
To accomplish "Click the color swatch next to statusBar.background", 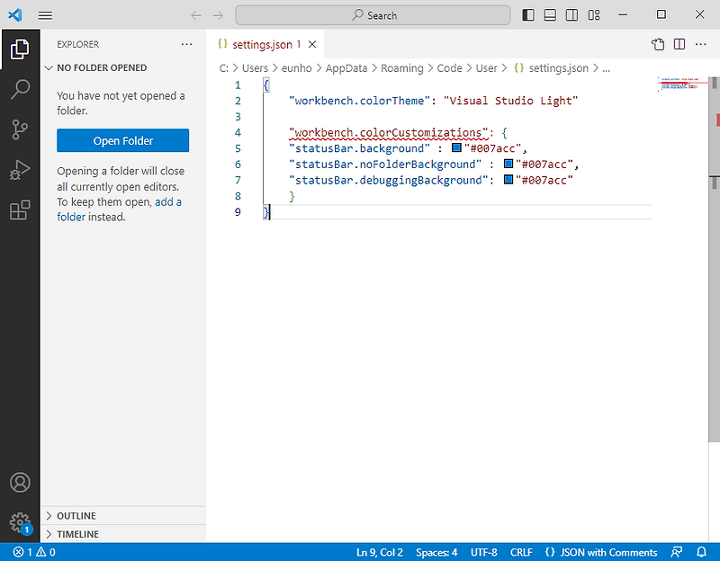I will coord(458,147).
